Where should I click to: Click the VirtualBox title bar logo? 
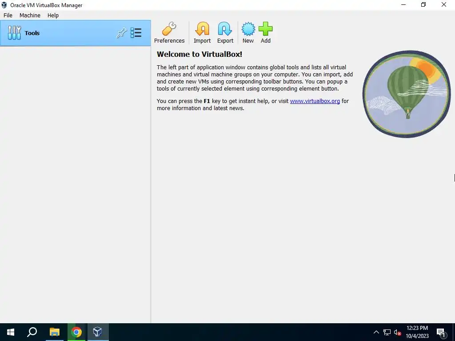[4, 5]
